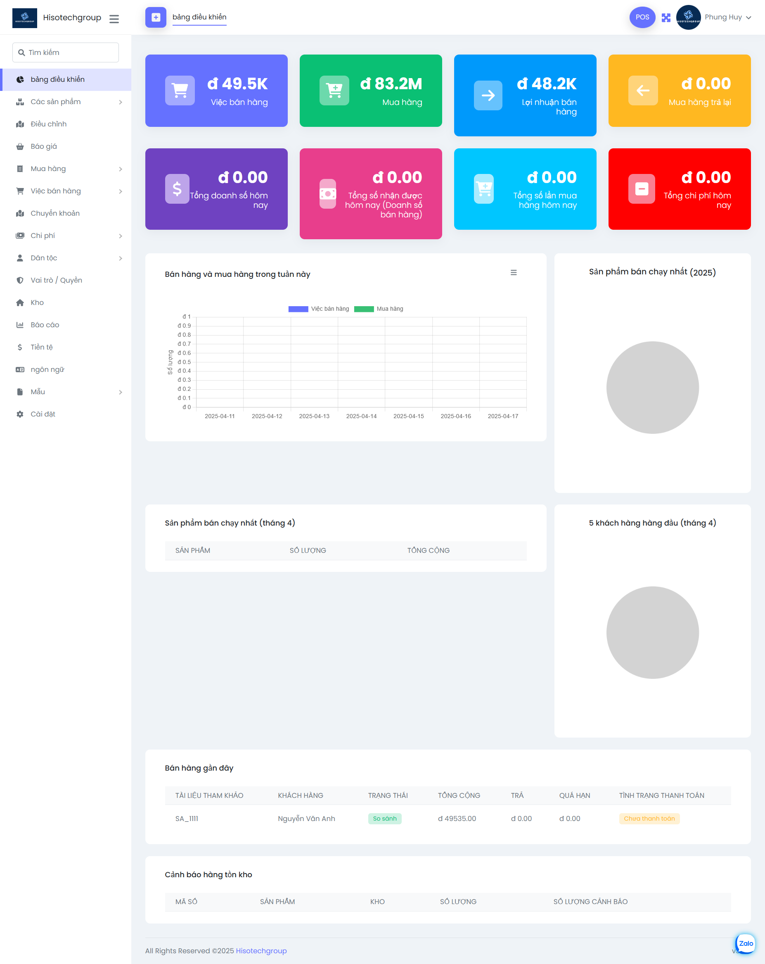The width and height of the screenshot is (765, 964).
Task: Open the Phung Huy user dropdown
Action: point(728,17)
